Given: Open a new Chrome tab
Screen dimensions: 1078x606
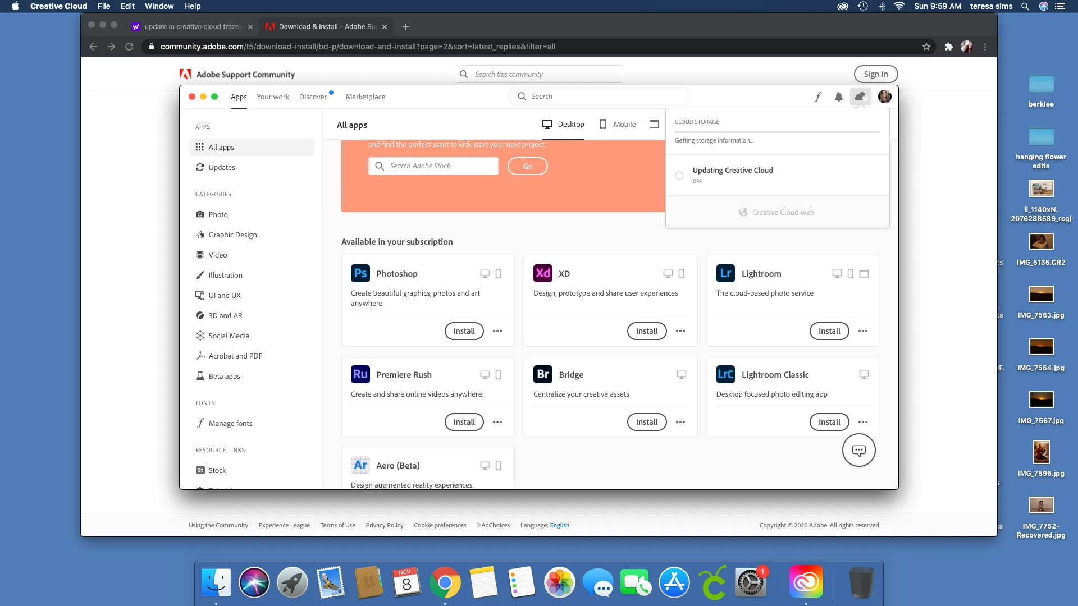Looking at the screenshot, I should (406, 27).
